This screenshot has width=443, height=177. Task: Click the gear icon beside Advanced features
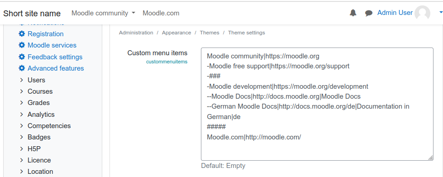(x=22, y=68)
